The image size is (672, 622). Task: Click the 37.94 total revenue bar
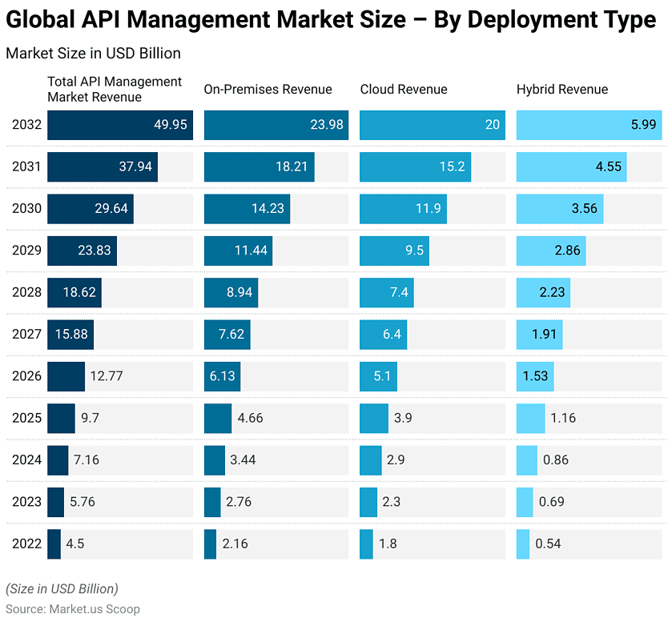click(103, 167)
